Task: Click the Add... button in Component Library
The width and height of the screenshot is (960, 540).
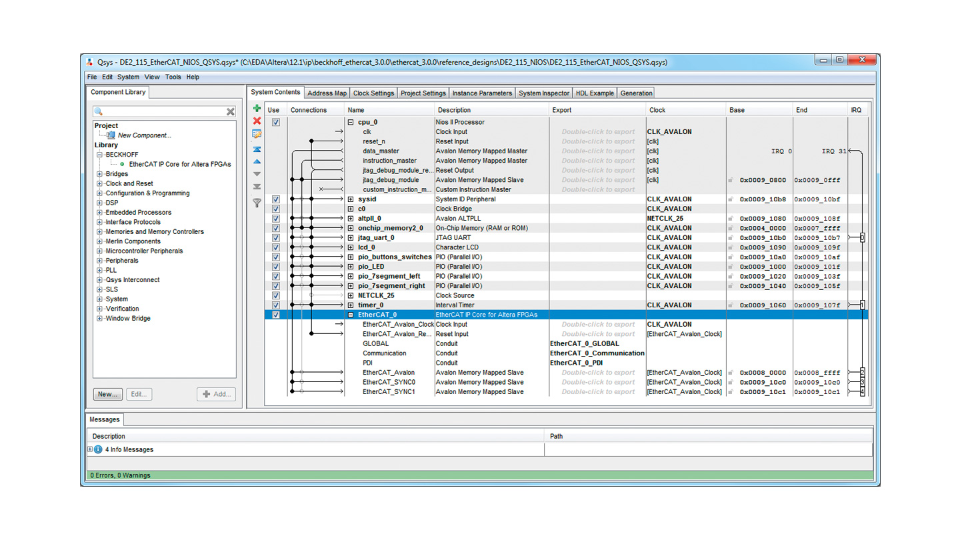Action: pos(217,394)
